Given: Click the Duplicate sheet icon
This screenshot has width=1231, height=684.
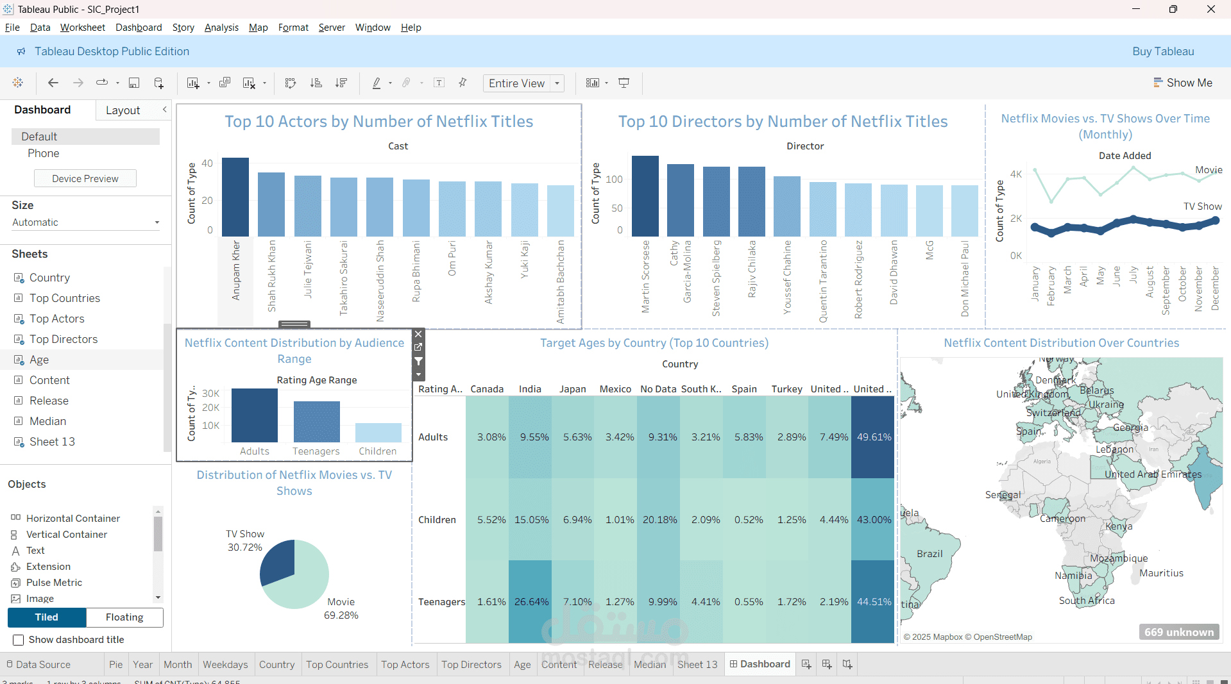Looking at the screenshot, I should click(x=225, y=83).
